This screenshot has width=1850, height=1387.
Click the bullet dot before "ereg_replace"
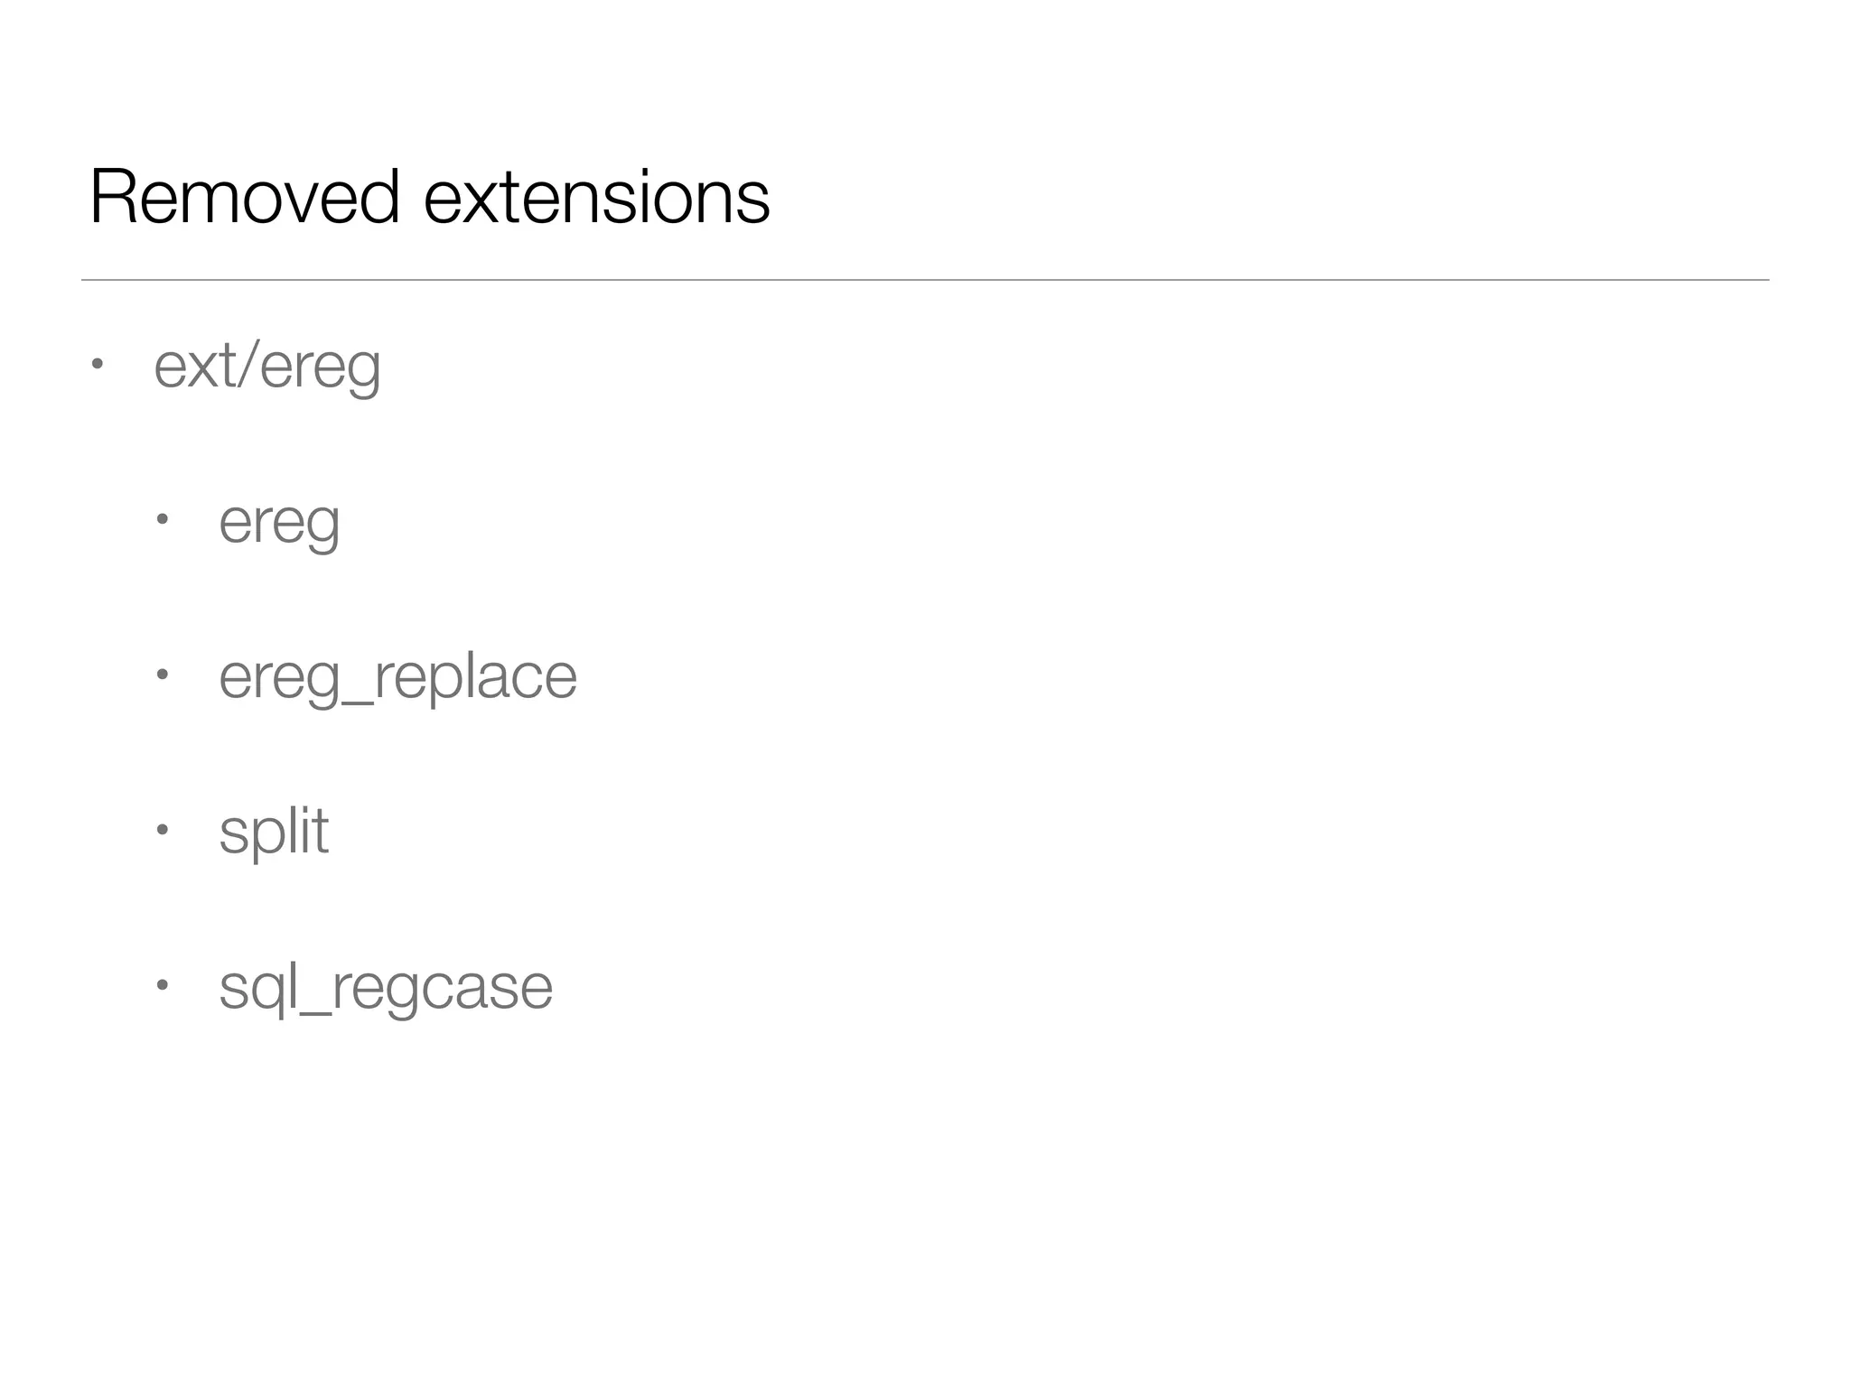[x=162, y=675]
